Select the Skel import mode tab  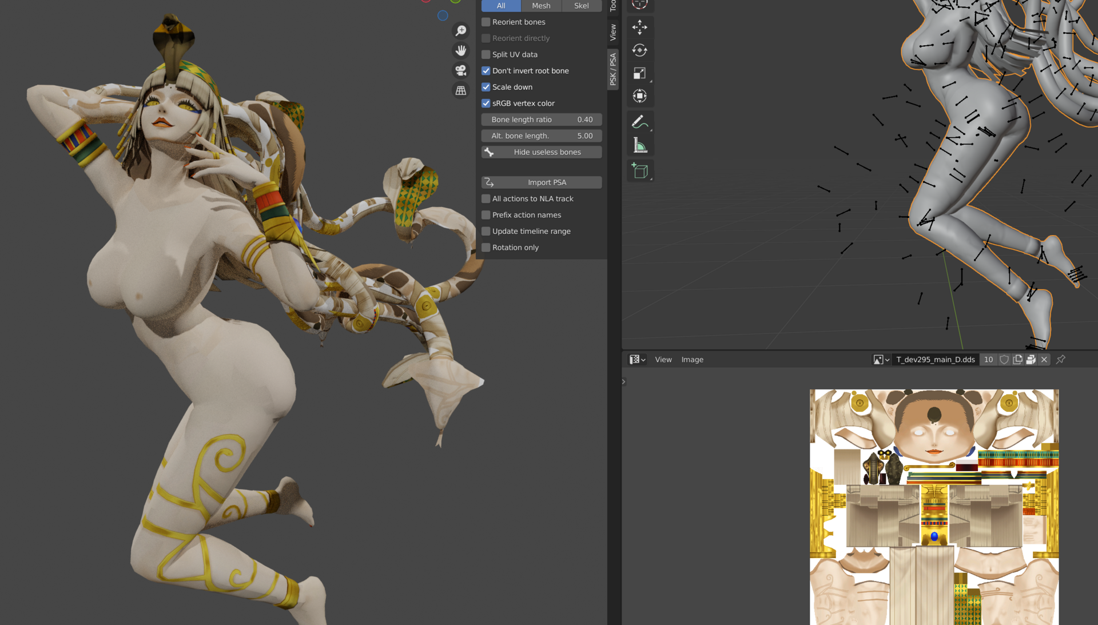pyautogui.click(x=582, y=6)
